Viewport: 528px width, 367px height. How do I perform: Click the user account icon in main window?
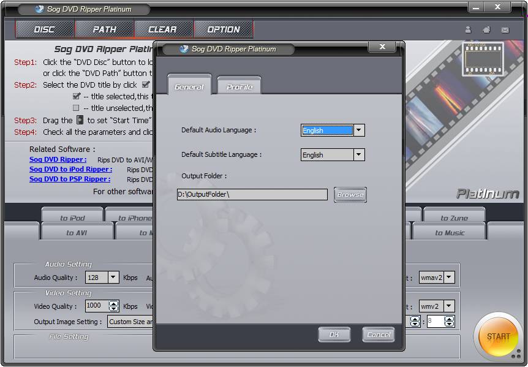[x=468, y=30]
